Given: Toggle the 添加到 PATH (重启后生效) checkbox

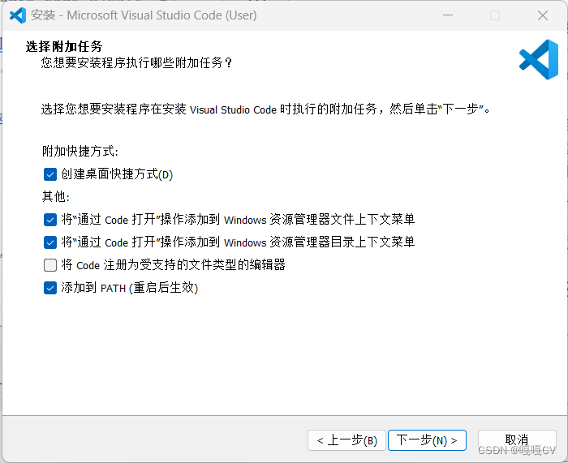Looking at the screenshot, I should click(50, 288).
